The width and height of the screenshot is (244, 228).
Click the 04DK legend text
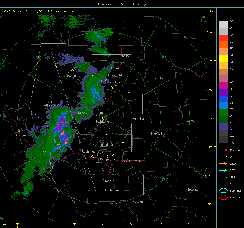click(x=233, y=157)
